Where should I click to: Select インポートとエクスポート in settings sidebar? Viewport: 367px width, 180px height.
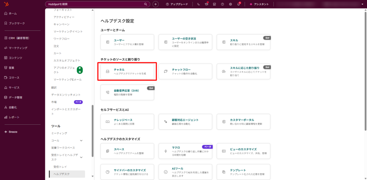(66, 111)
